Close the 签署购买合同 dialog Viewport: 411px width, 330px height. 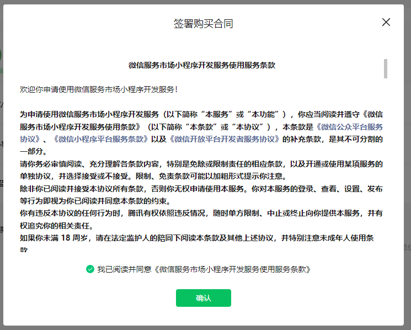pyautogui.click(x=386, y=22)
